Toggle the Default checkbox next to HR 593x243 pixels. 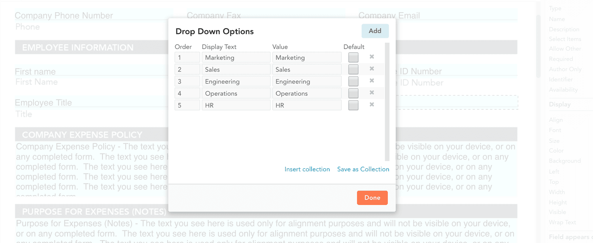353,104
